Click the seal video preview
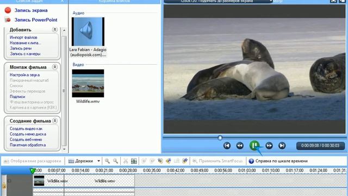This screenshot has height=196, width=348. pyautogui.click(x=254, y=69)
